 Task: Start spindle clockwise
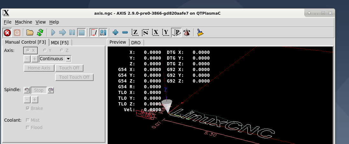[51, 90]
